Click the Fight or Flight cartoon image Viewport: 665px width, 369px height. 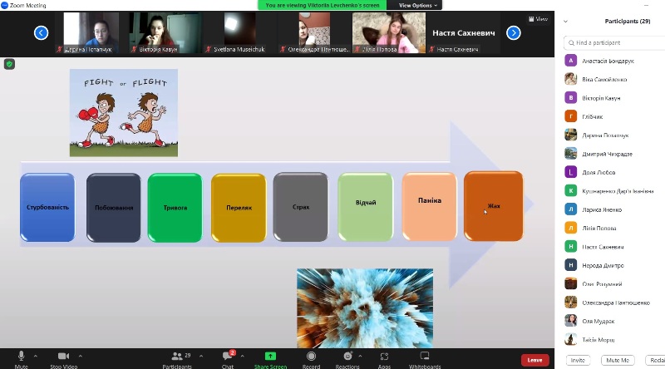124,113
